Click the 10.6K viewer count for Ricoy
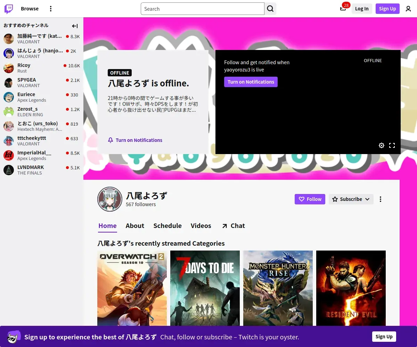417x347 pixels. (x=74, y=66)
